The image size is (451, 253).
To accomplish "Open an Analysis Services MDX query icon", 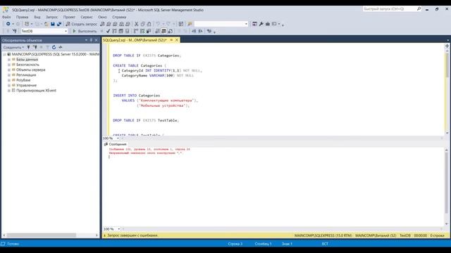I will (x=109, y=24).
